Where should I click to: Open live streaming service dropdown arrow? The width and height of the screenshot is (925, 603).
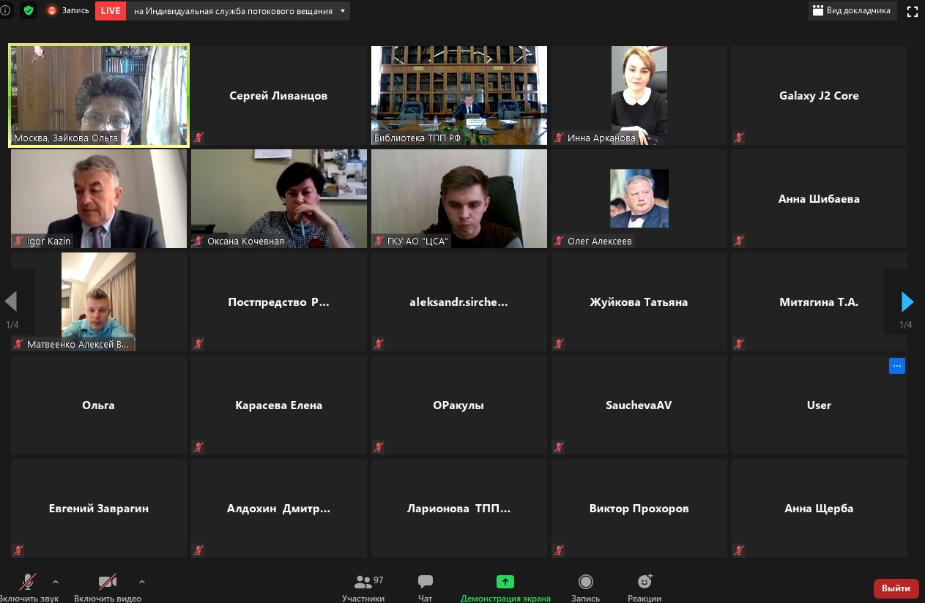pyautogui.click(x=342, y=11)
